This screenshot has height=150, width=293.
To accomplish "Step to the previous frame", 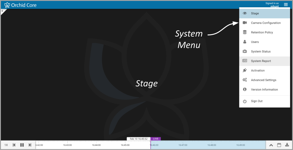I will coord(14,145).
